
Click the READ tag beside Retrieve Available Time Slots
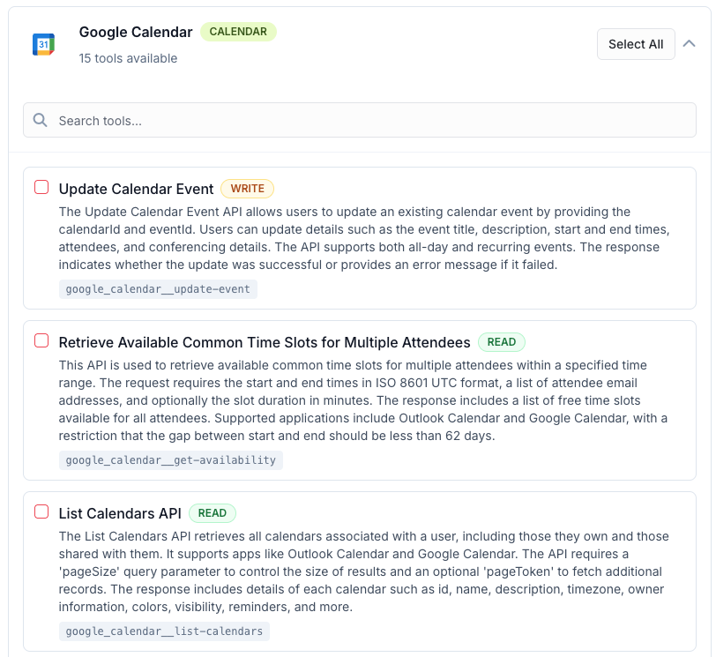coord(502,342)
